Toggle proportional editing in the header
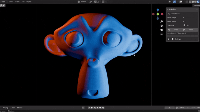Viewport: 200px width, 112px height. pyautogui.click(x=103, y=2)
